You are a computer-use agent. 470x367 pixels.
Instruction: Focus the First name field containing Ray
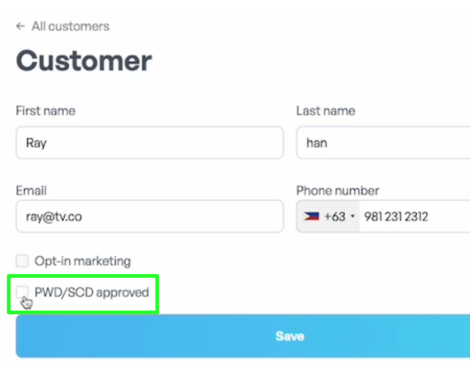click(150, 142)
